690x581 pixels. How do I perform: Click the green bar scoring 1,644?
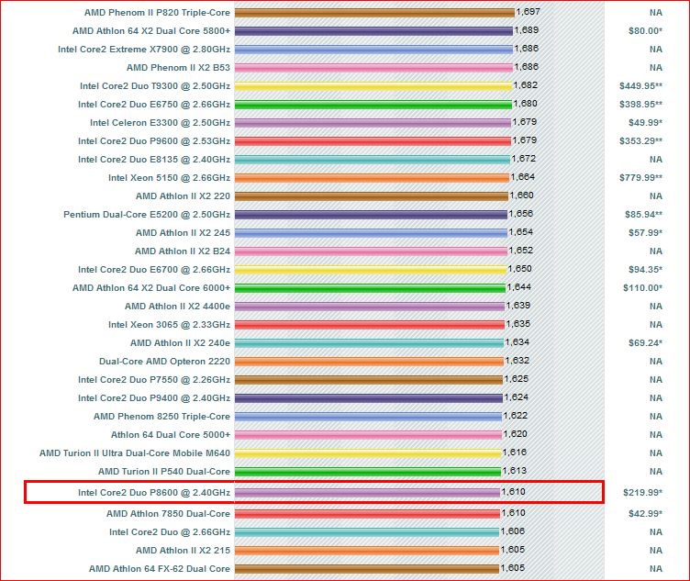click(x=370, y=288)
